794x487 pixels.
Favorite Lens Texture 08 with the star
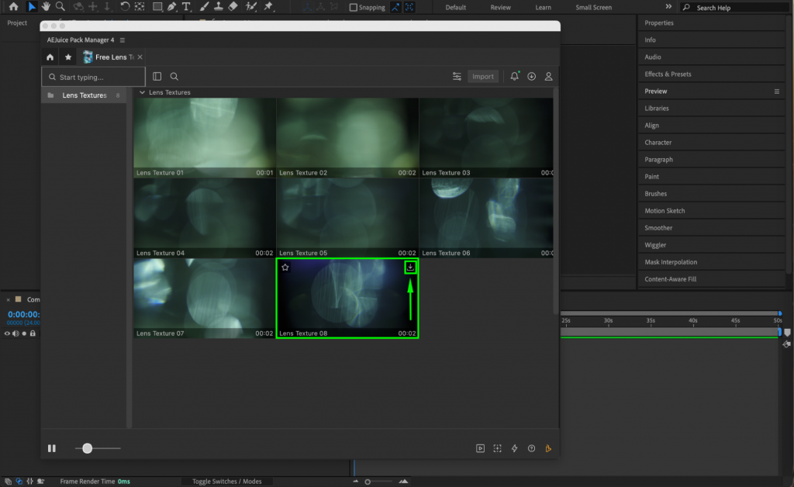[286, 267]
